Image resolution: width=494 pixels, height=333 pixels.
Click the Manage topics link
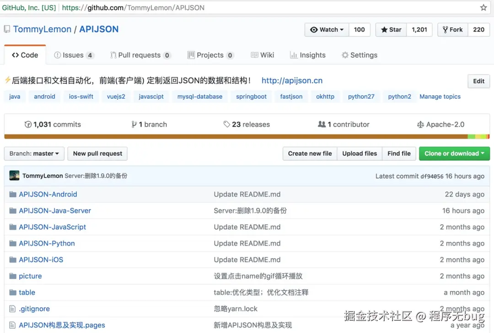[440, 97]
